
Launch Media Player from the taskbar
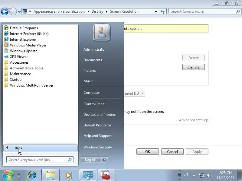tap(68, 175)
